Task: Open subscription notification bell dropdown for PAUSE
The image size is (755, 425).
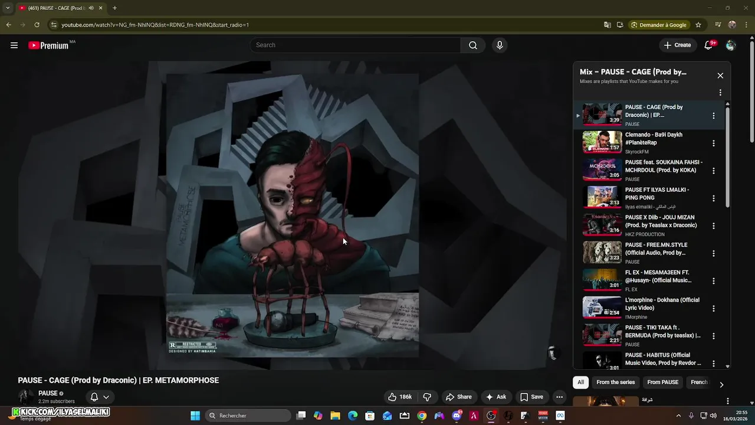Action: 100,397
